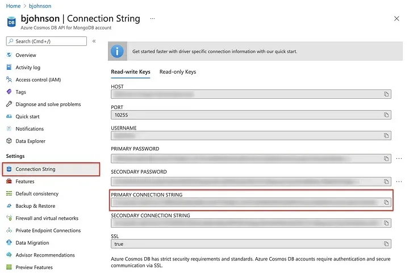Open Advisor Recommendations
The width and height of the screenshot is (409, 273).
[x=45, y=255]
